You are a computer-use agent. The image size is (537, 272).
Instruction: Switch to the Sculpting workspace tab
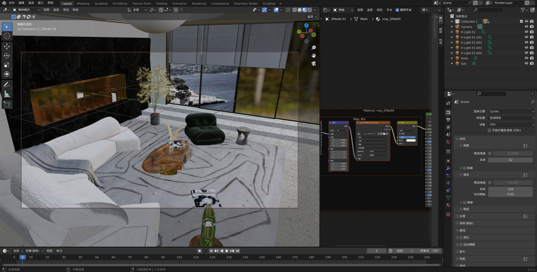[x=101, y=3]
